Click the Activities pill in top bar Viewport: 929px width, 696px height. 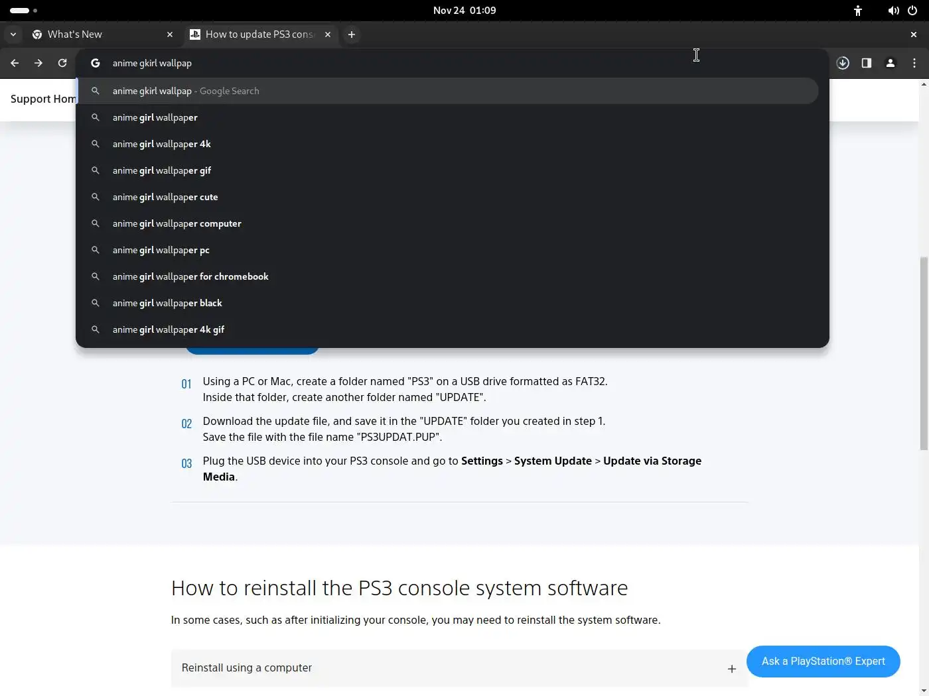pyautogui.click(x=23, y=11)
